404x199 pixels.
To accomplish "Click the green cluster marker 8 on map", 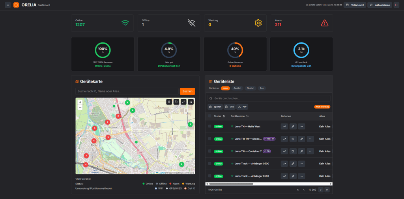I will click(x=133, y=111).
